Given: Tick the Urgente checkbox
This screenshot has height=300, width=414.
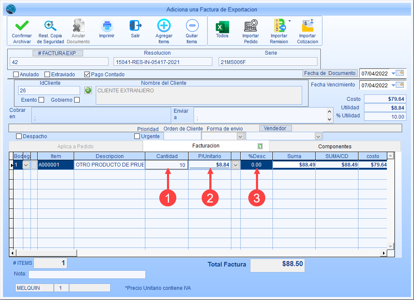Looking at the screenshot, I should coord(137,136).
